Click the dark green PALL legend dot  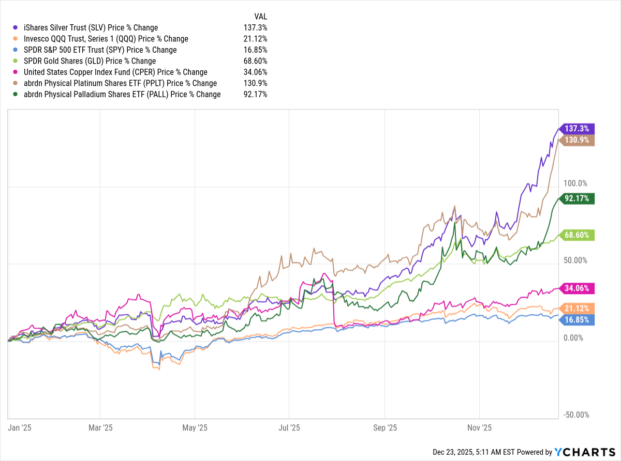pos(14,95)
